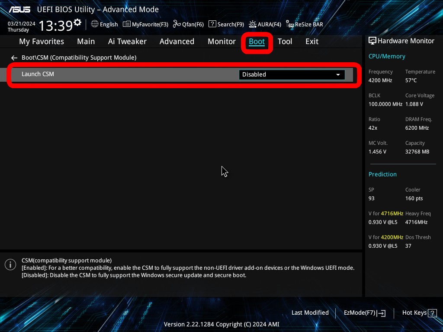Image resolution: width=443 pixels, height=332 pixels.
Task: Click the Dos Thresh value 37
Action: click(408, 246)
